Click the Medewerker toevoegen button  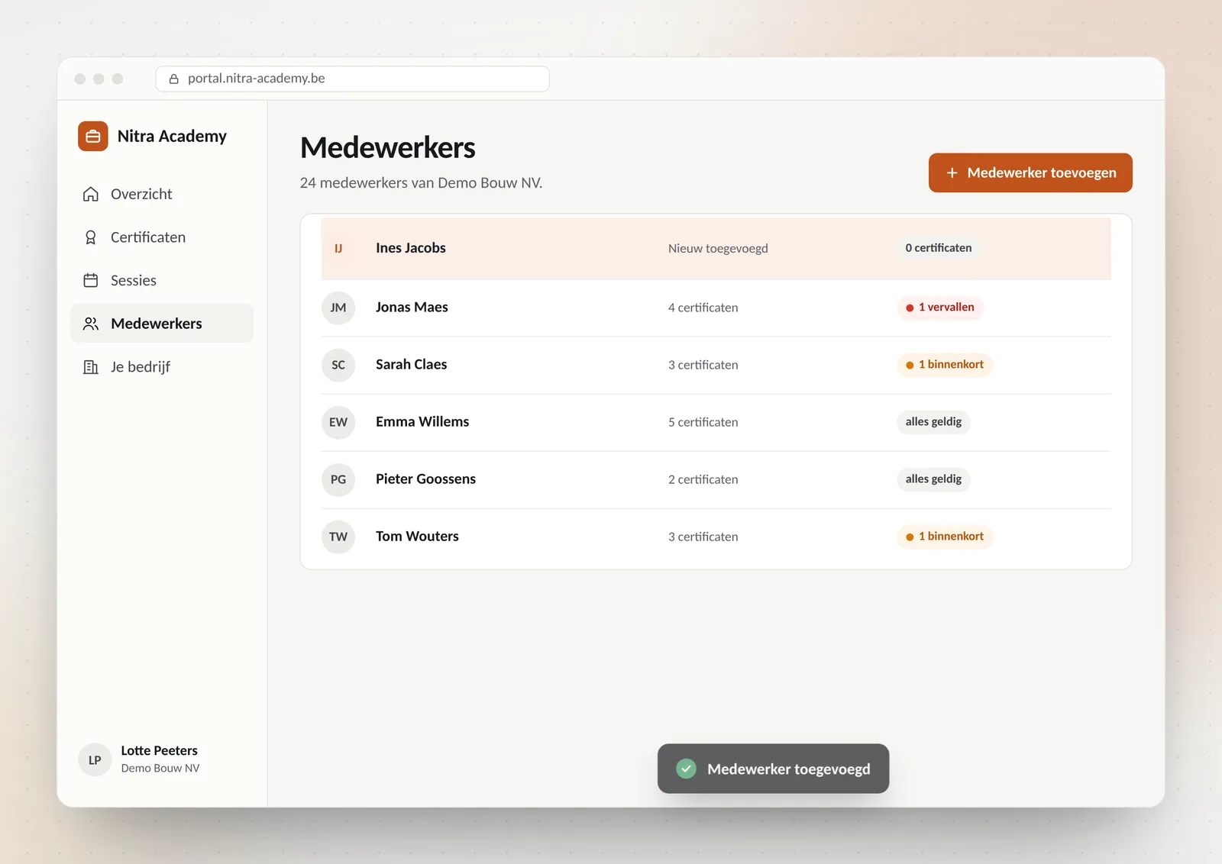(1030, 172)
